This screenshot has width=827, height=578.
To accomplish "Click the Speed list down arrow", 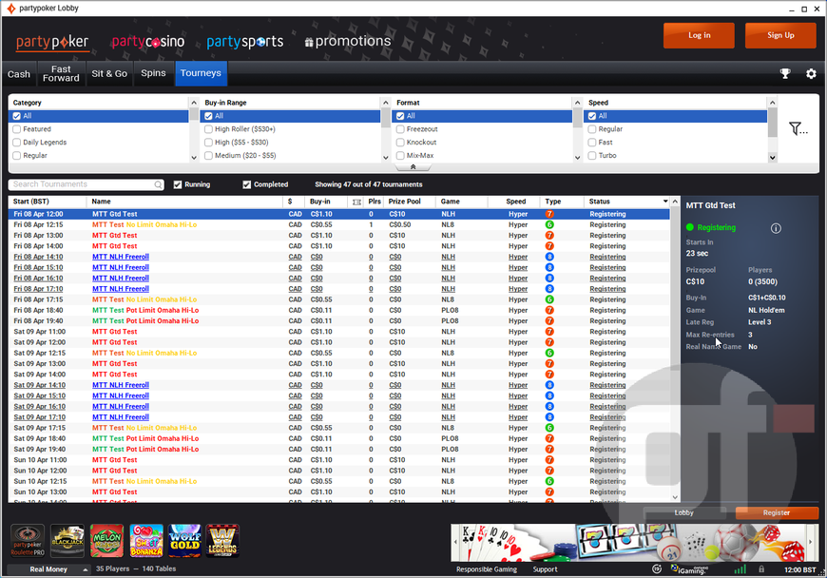I will tap(773, 157).
